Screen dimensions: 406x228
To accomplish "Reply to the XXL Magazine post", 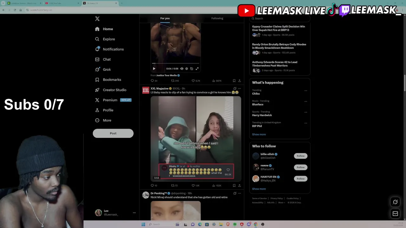I will pos(154,186).
